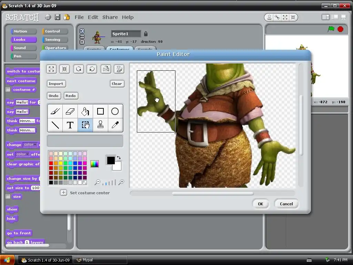Flip the image vertically
The image size is (353, 265).
pos(119,69)
